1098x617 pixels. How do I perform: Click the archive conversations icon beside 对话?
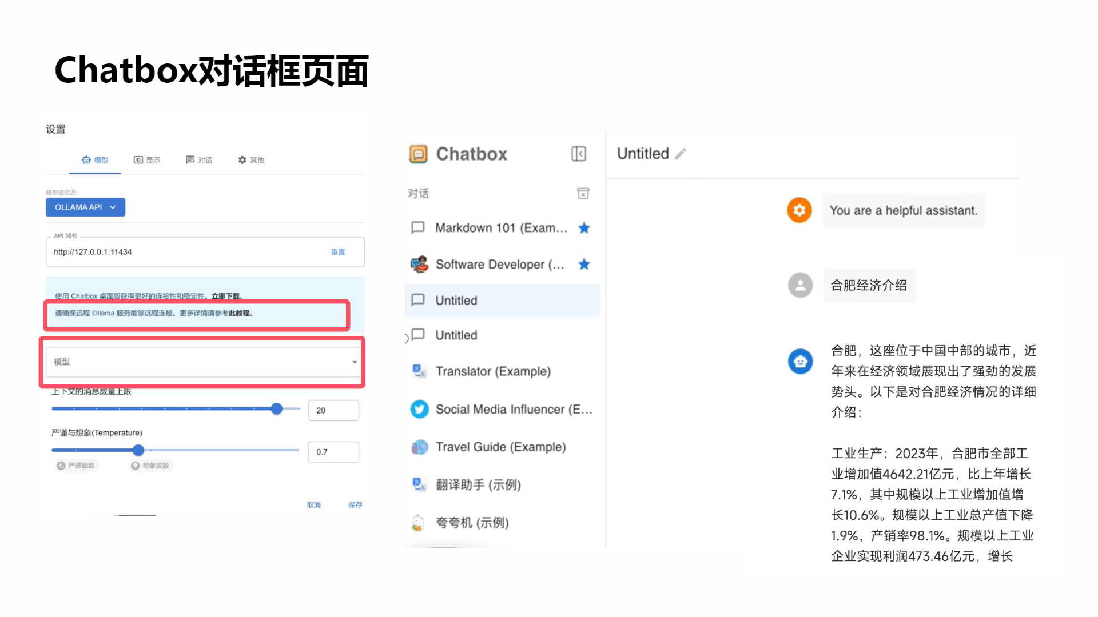pos(583,194)
